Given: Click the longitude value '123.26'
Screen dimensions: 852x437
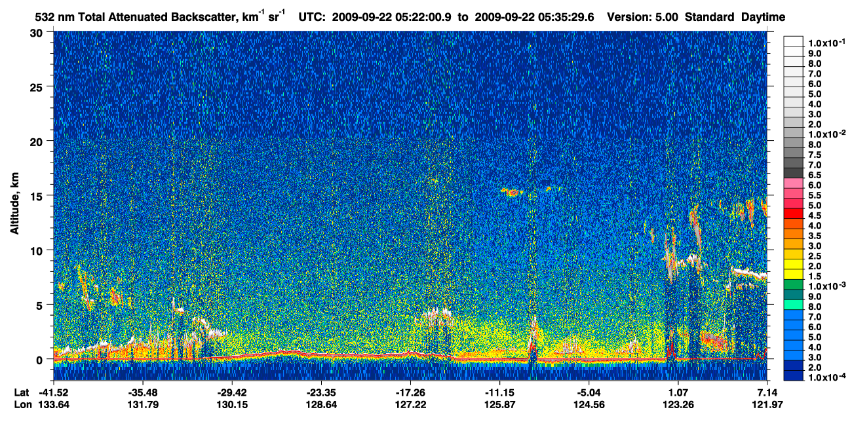Looking at the screenshot, I should pyautogui.click(x=678, y=404).
